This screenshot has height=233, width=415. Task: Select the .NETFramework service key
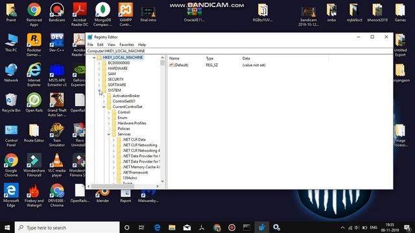coord(136,173)
